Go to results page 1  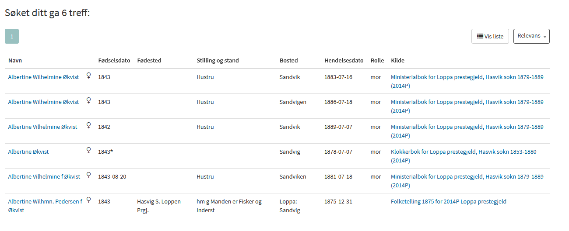[12, 36]
